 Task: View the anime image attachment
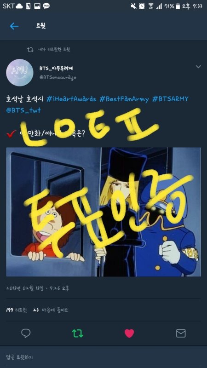tap(103, 212)
